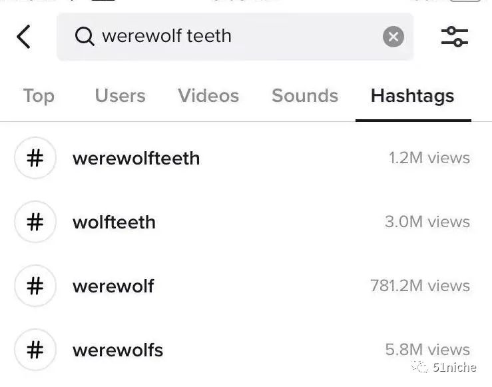Click hash icon beside werewolfteeth
The image size is (492, 387).
(x=35, y=159)
